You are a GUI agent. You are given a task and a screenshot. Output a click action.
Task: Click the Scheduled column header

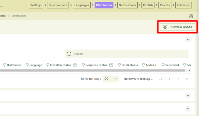click(x=172, y=65)
